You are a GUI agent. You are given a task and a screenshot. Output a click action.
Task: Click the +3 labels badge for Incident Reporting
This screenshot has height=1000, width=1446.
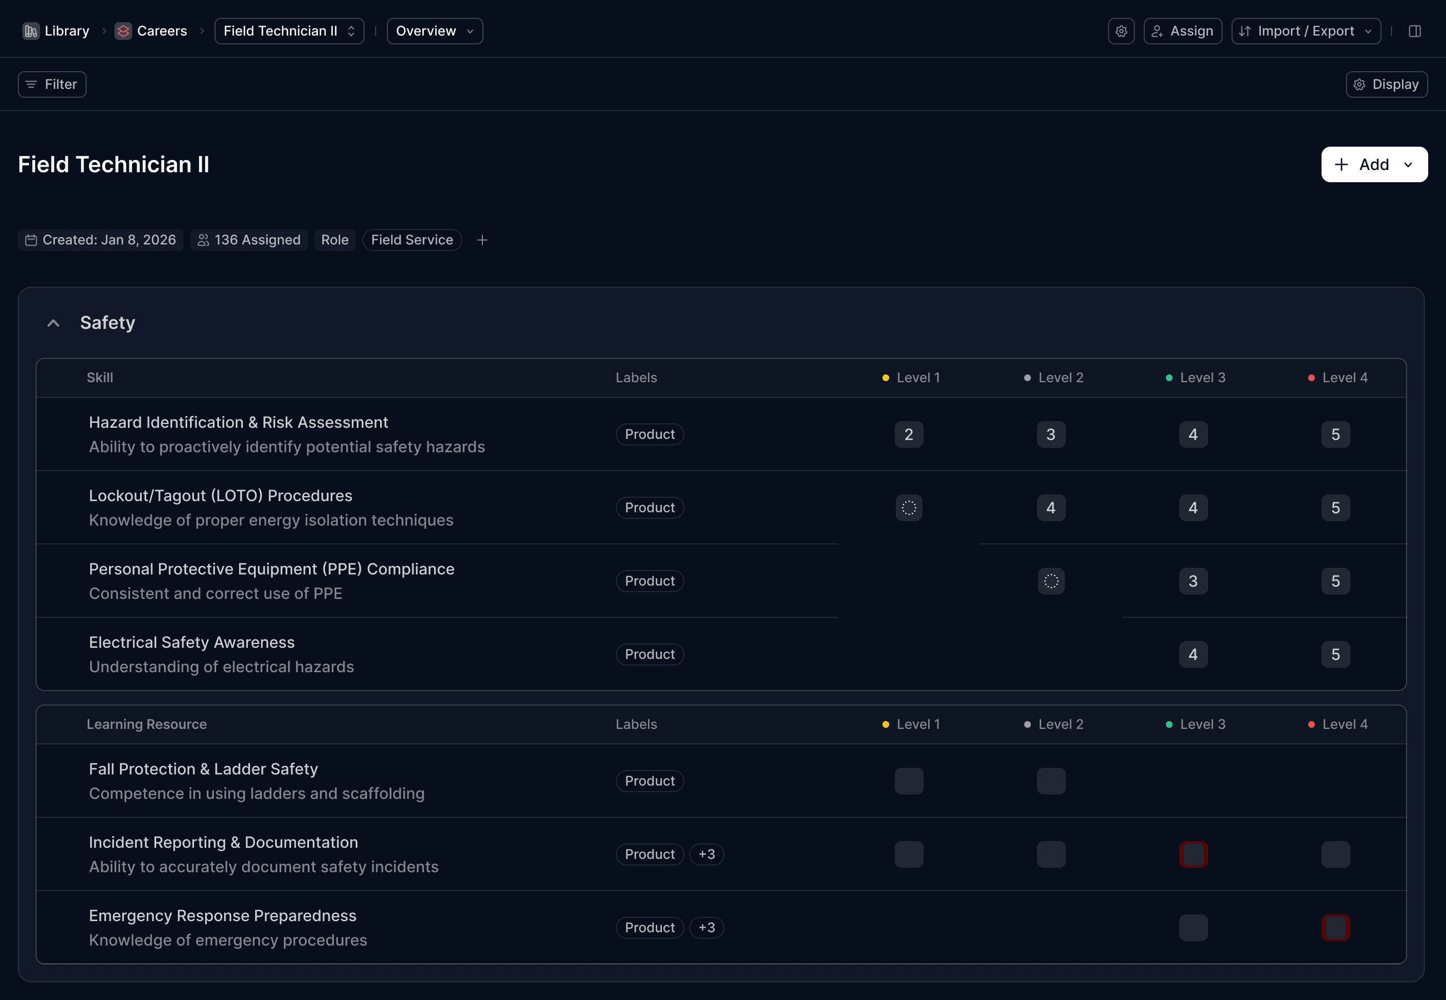tap(706, 854)
